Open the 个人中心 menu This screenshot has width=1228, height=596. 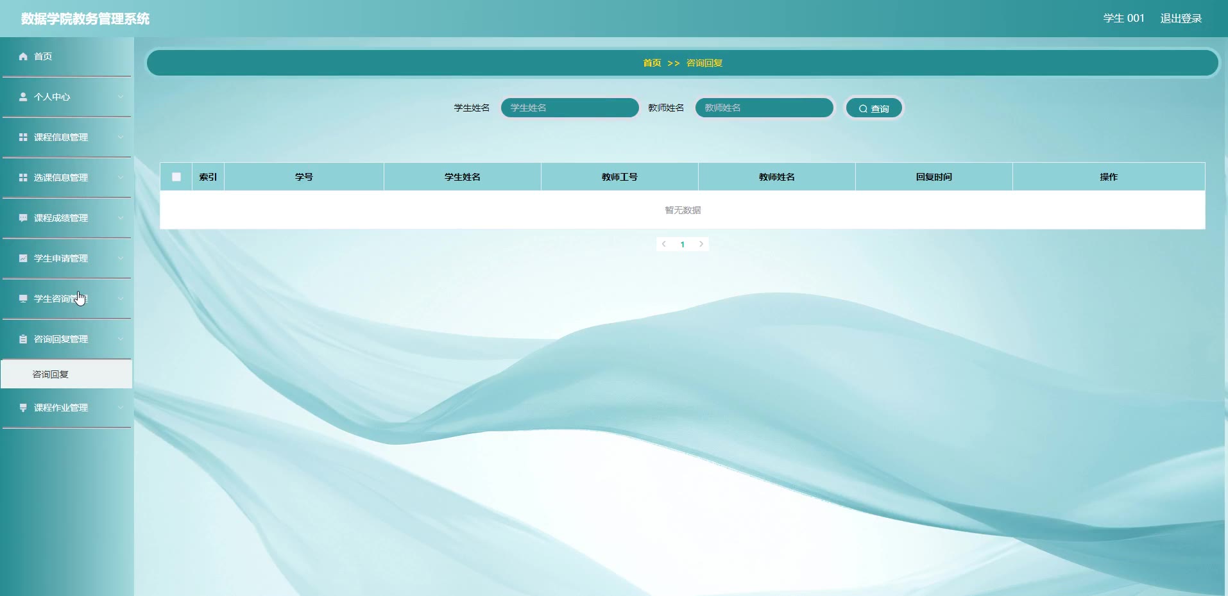pyautogui.click(x=67, y=97)
